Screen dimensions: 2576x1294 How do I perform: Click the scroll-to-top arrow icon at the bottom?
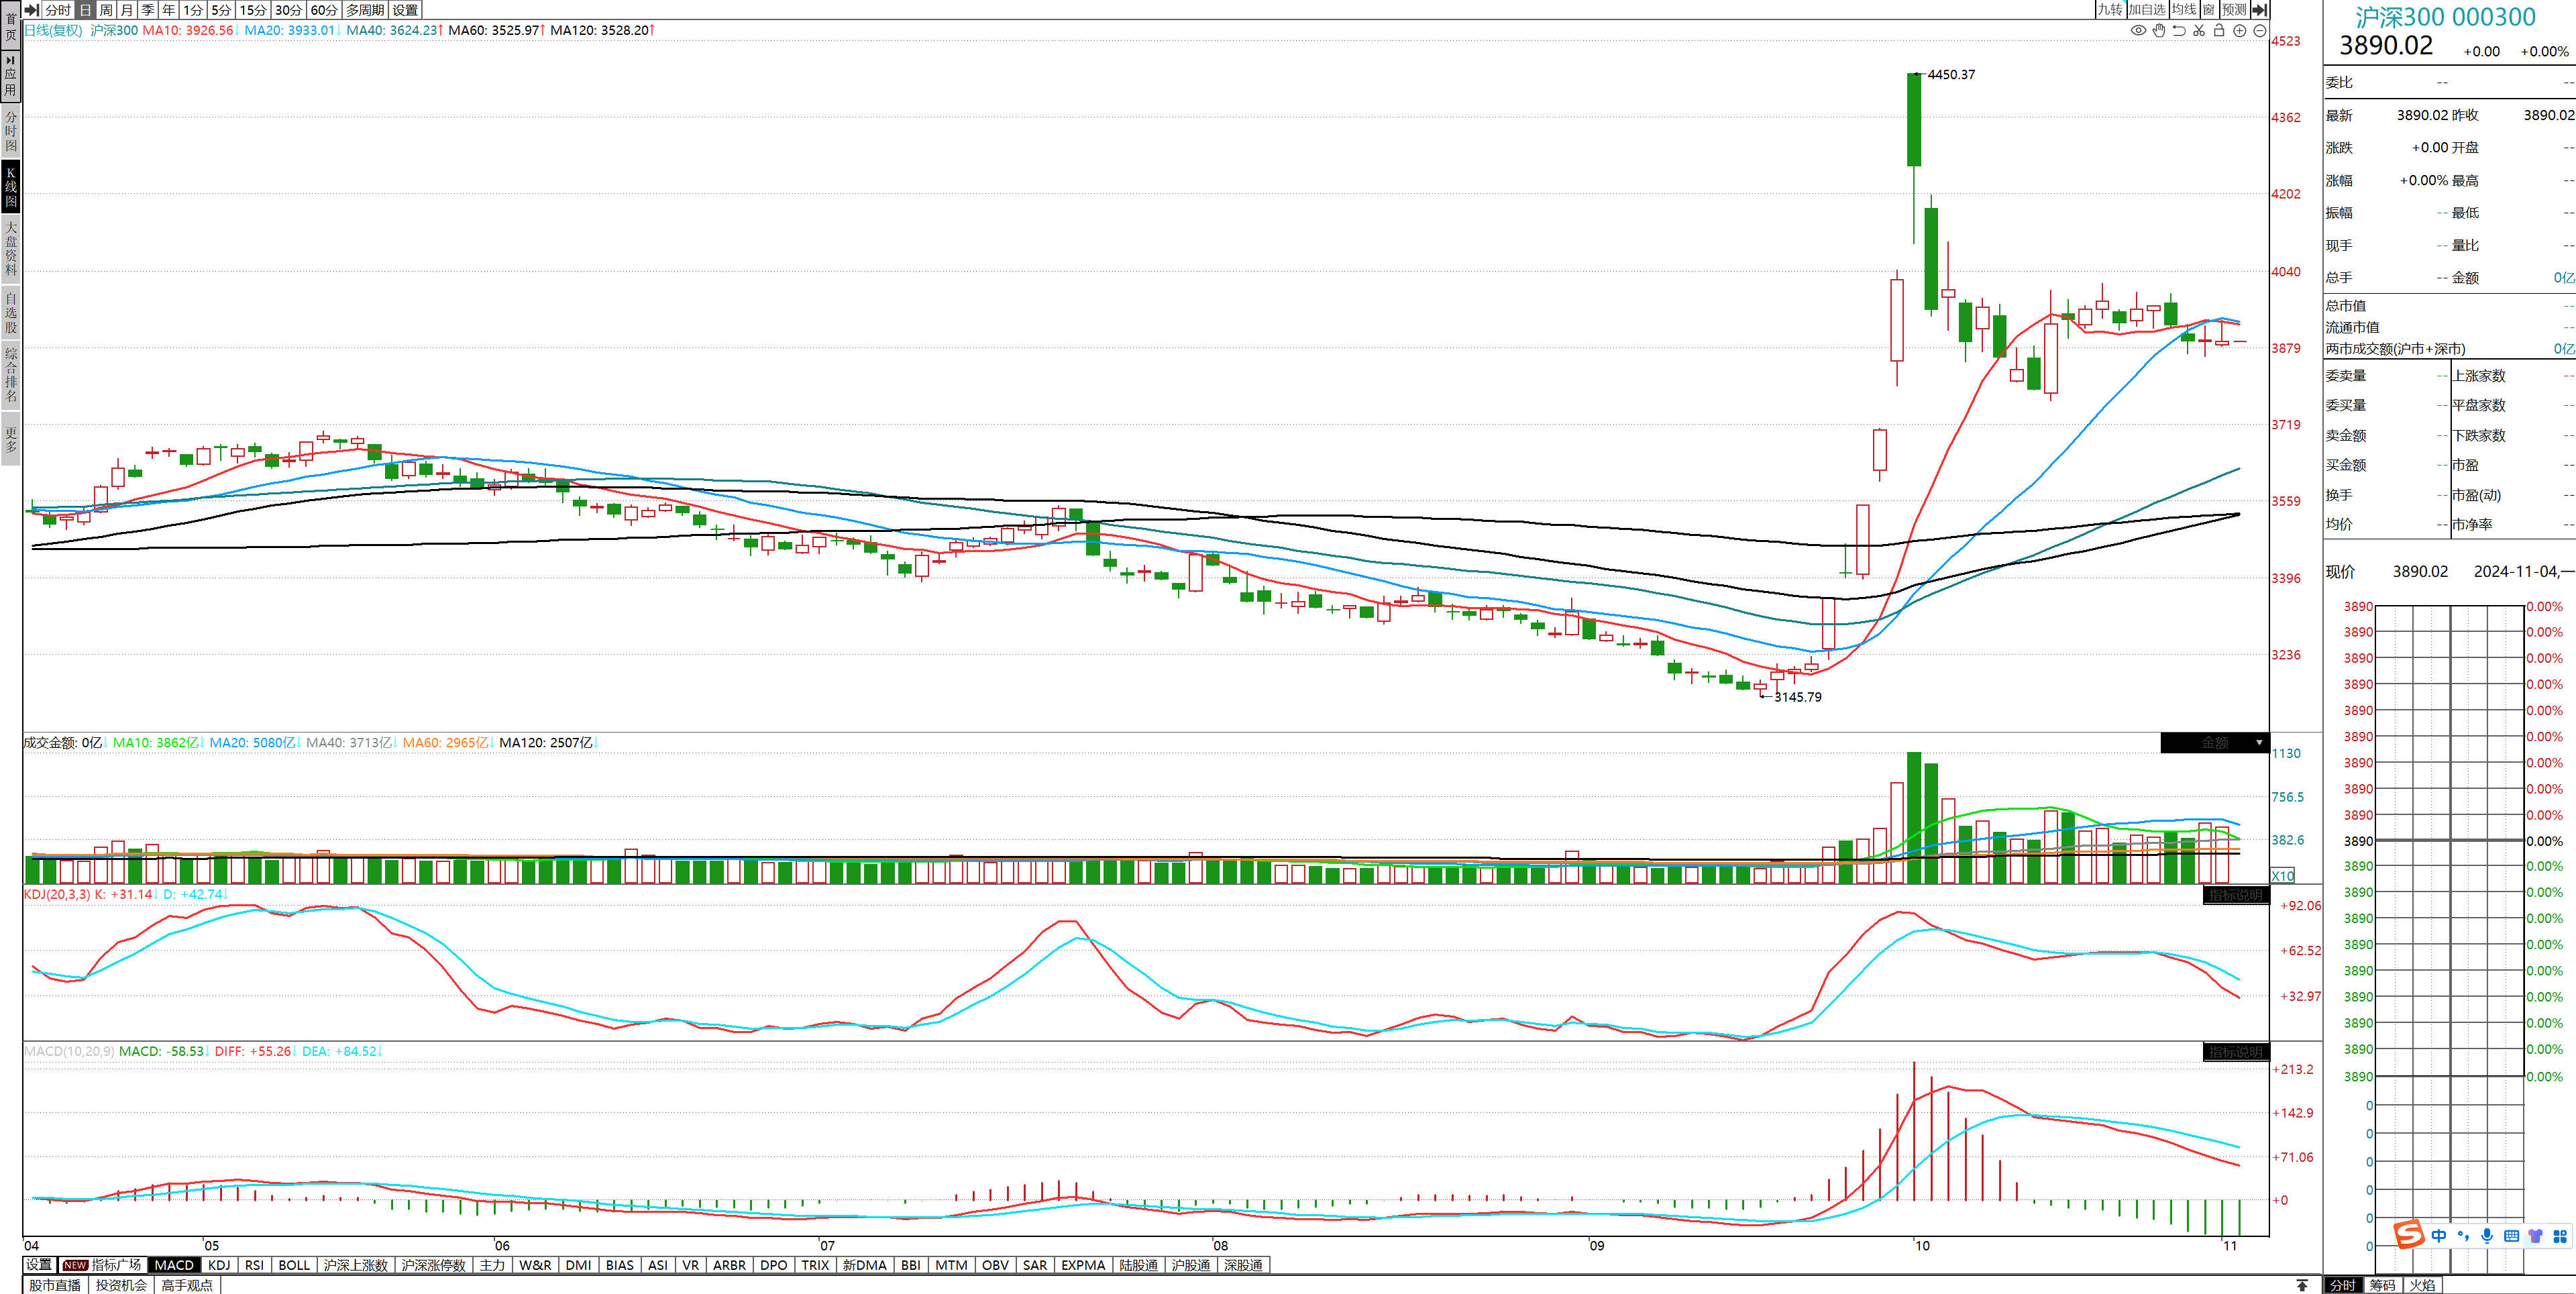pos(2302,1285)
